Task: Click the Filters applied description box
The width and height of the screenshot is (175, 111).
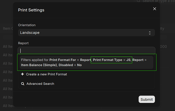Action: point(86,62)
